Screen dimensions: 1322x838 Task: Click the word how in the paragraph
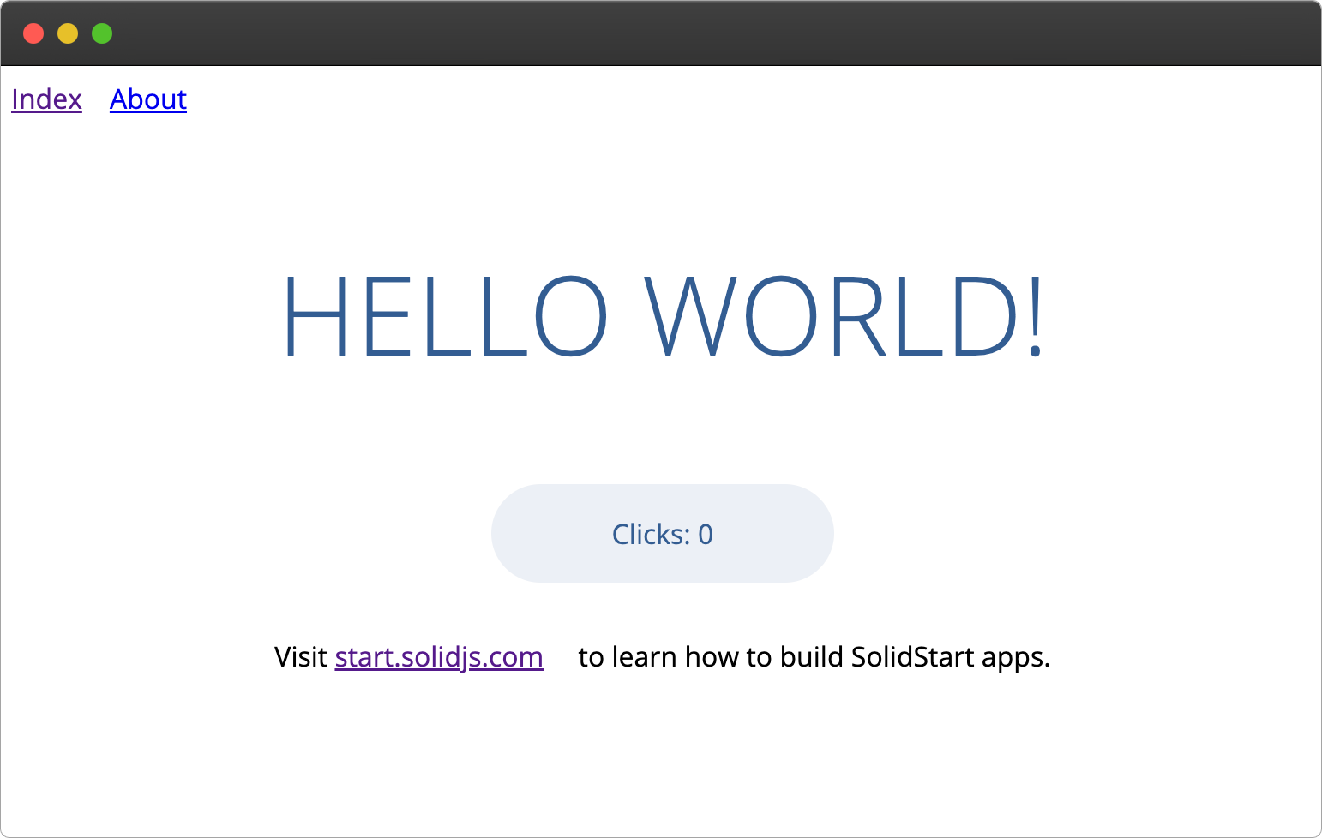click(711, 657)
